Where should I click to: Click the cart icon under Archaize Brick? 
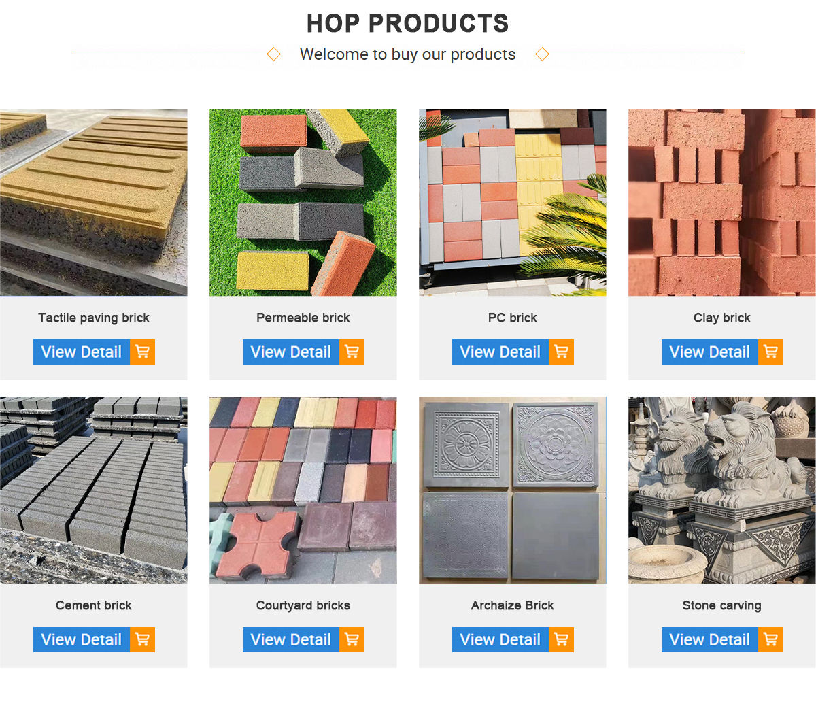click(x=561, y=639)
